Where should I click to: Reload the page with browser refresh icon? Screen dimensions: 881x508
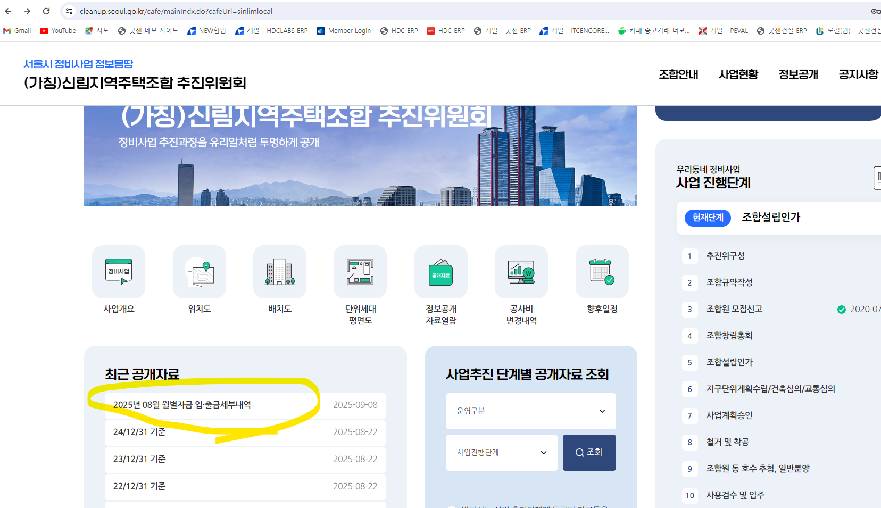[x=46, y=11]
